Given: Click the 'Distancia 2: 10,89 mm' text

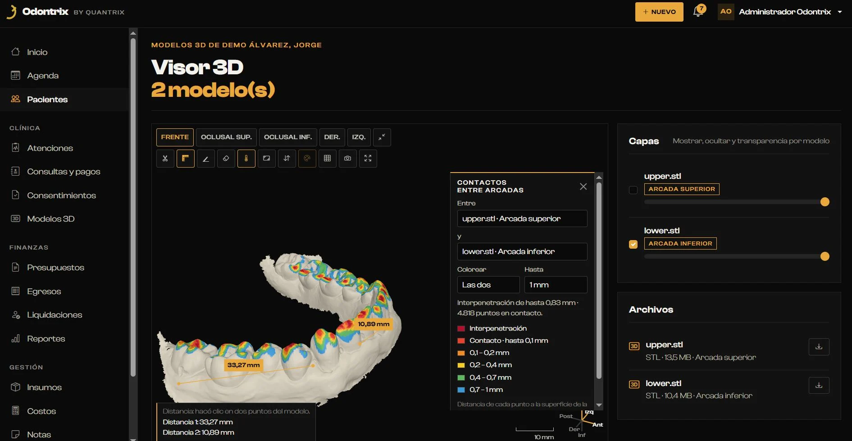Looking at the screenshot, I should (x=198, y=432).
